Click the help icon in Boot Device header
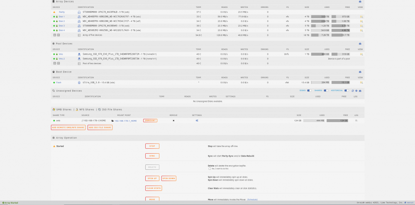 coord(360,72)
